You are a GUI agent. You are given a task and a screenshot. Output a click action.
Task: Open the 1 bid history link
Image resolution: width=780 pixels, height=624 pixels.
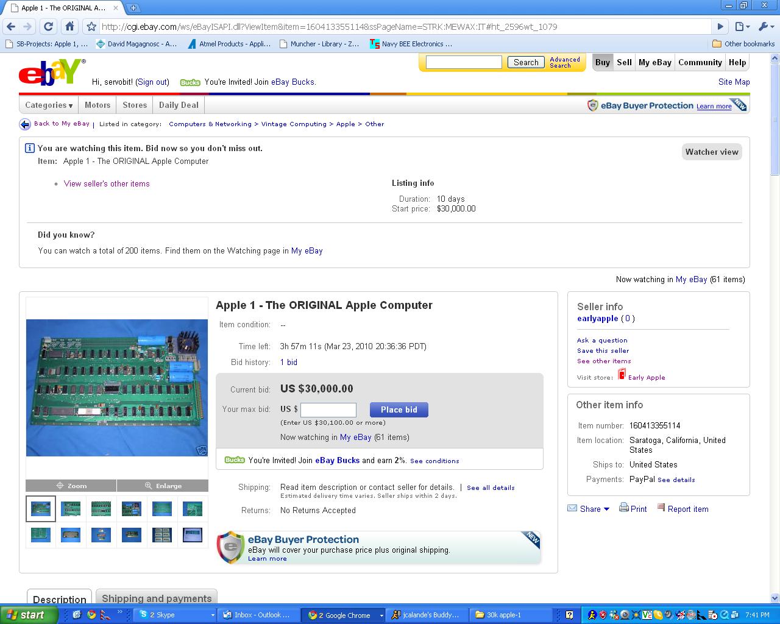pyautogui.click(x=289, y=362)
